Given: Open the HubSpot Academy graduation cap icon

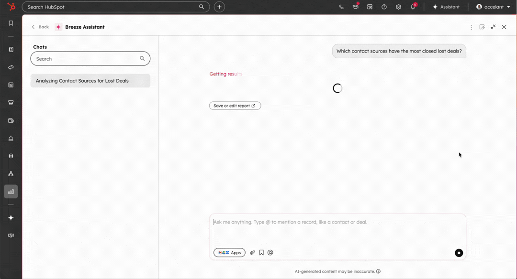Looking at the screenshot, I should pos(355,7).
